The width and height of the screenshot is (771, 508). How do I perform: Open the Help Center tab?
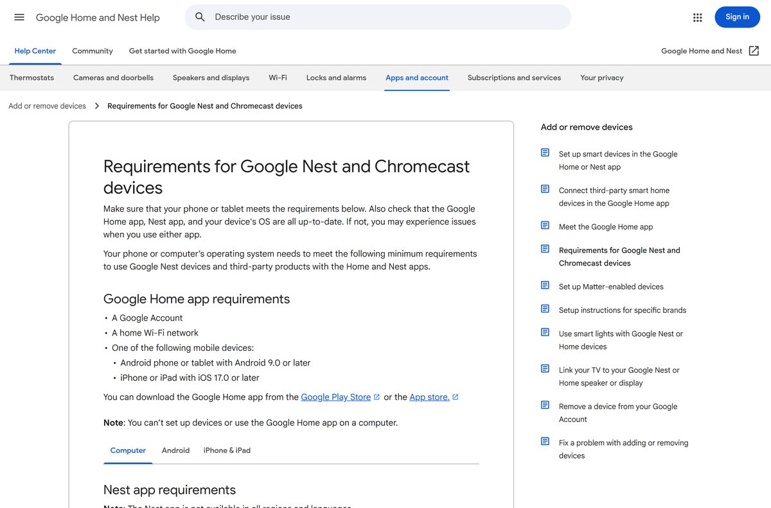(35, 51)
